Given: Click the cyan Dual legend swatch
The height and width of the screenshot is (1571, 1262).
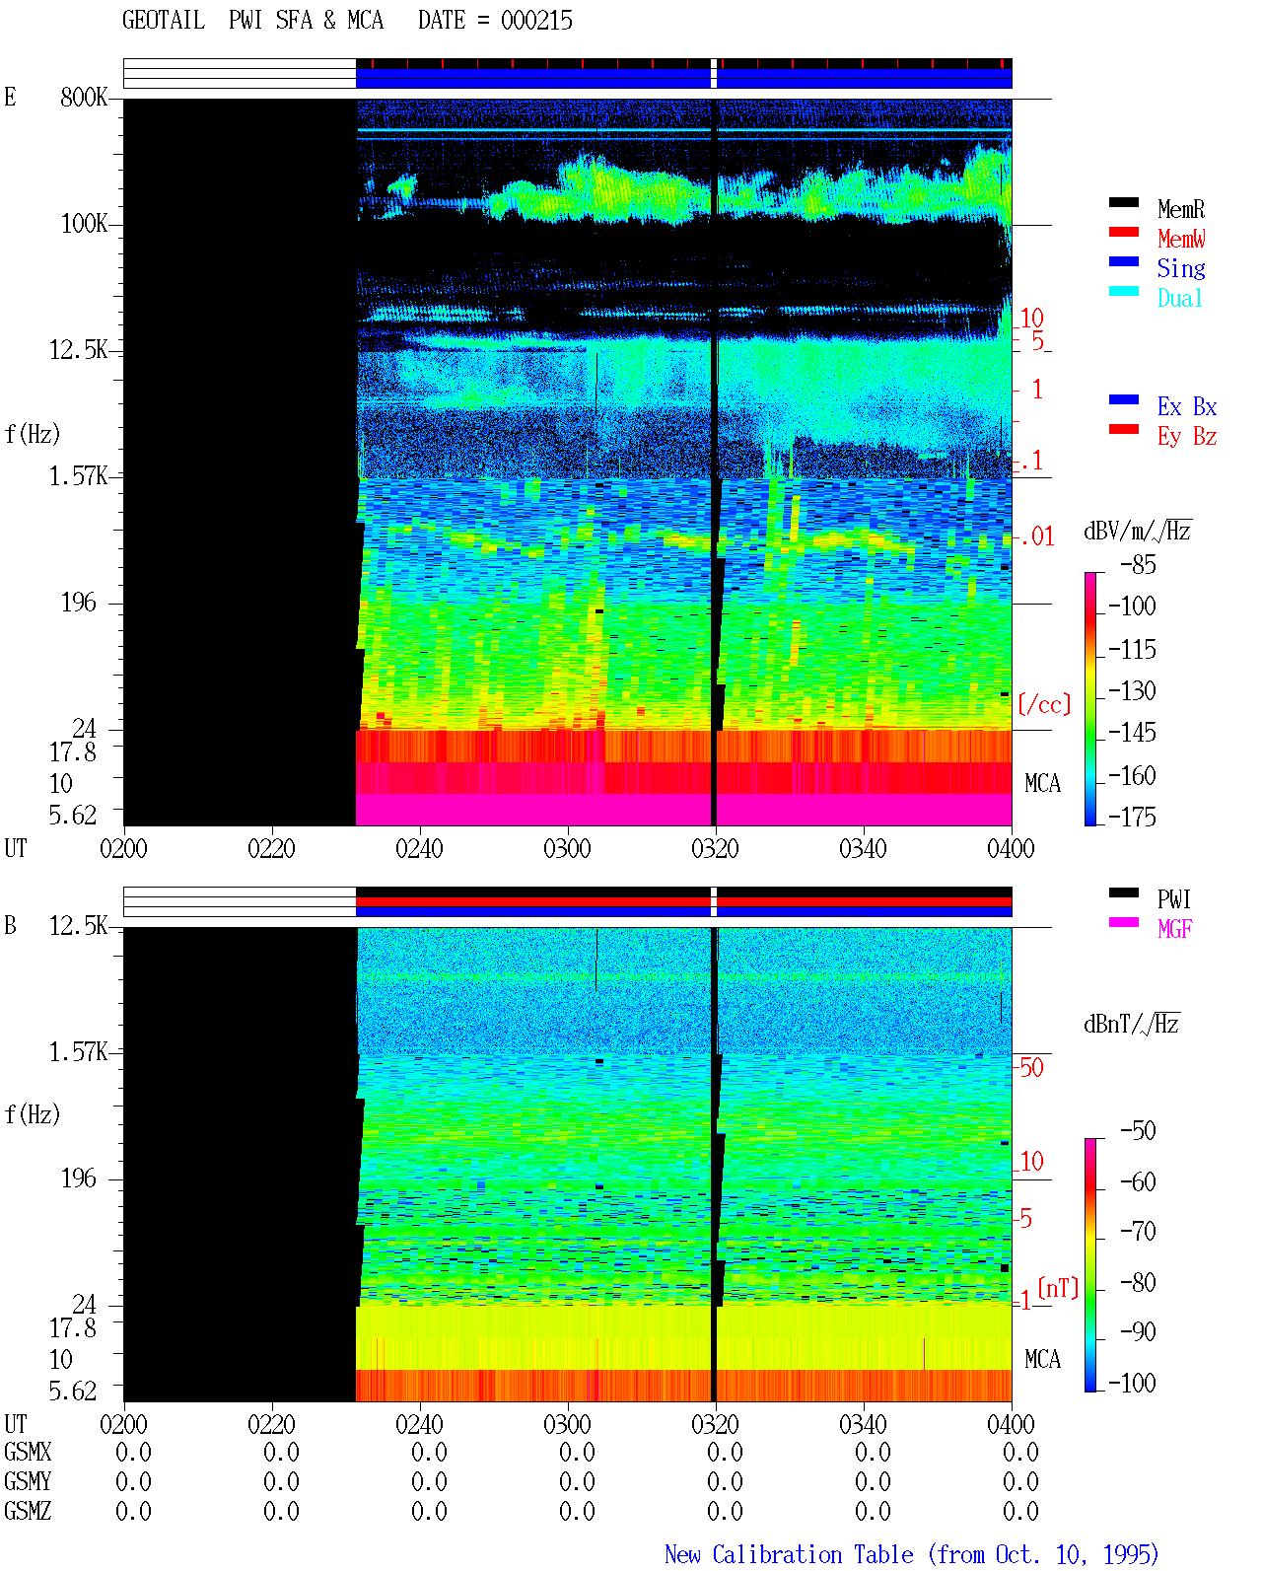Looking at the screenshot, I should 1123,291.
